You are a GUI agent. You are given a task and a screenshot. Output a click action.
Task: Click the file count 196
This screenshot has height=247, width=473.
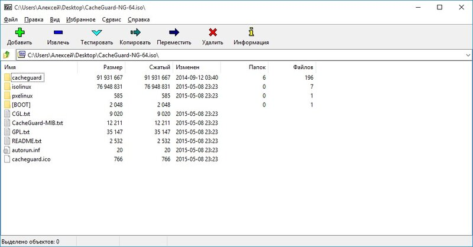pyautogui.click(x=309, y=78)
